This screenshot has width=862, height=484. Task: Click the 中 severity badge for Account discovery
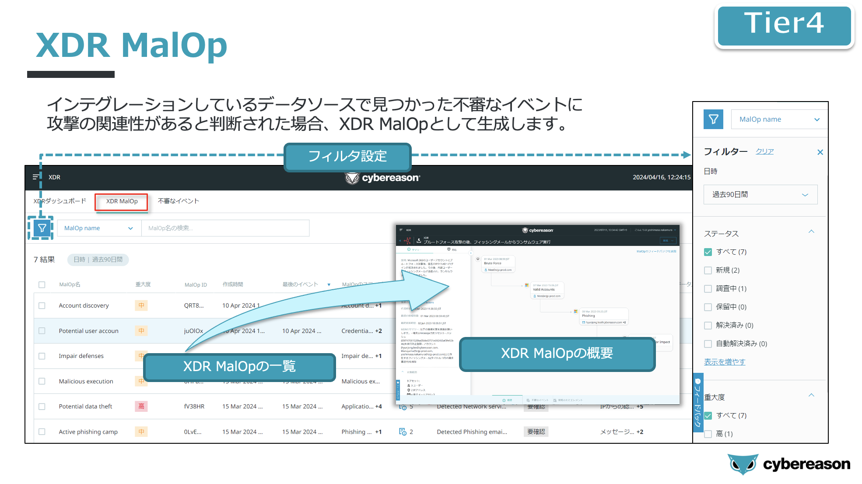pyautogui.click(x=141, y=305)
